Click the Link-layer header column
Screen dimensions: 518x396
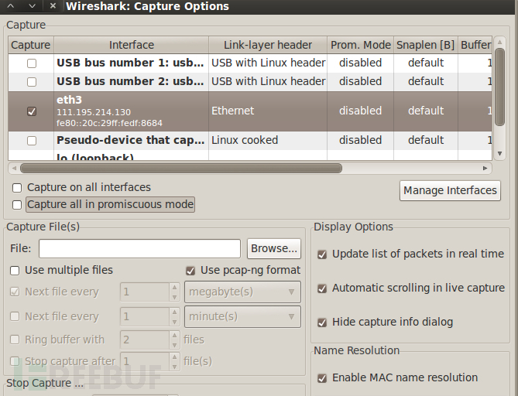tap(268, 45)
